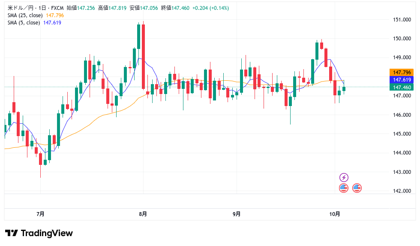Click the 151.000 price scale label
Viewport: 420px width, 246px height.
click(402, 20)
